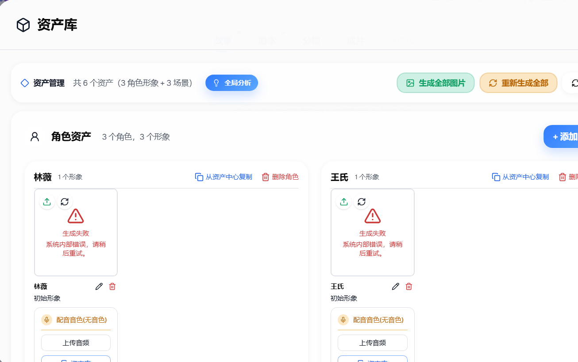Click microphone icon in 王氏 voice panel
Viewport: 578px width, 362px height.
[x=343, y=320]
